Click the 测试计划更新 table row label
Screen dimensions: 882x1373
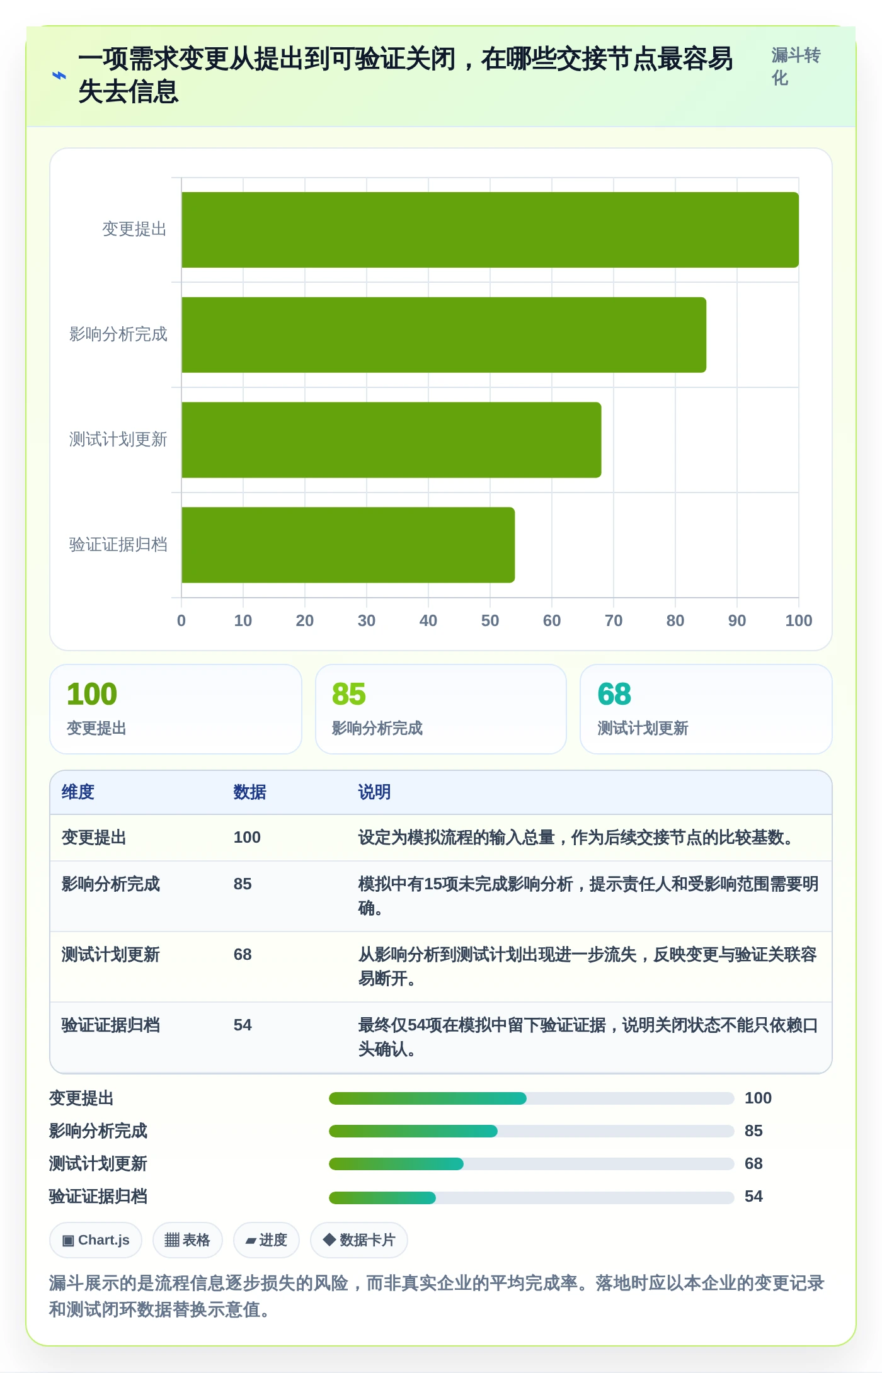pos(111,955)
